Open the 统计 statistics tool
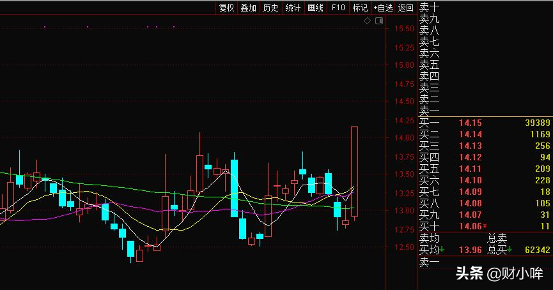Image resolution: width=553 pixels, height=290 pixels. [x=293, y=8]
